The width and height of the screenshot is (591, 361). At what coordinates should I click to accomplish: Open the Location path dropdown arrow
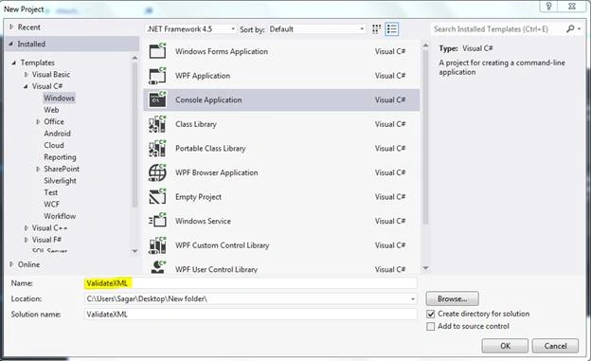point(413,299)
